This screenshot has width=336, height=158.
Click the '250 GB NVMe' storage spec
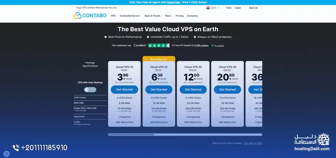[x=227, y=108]
